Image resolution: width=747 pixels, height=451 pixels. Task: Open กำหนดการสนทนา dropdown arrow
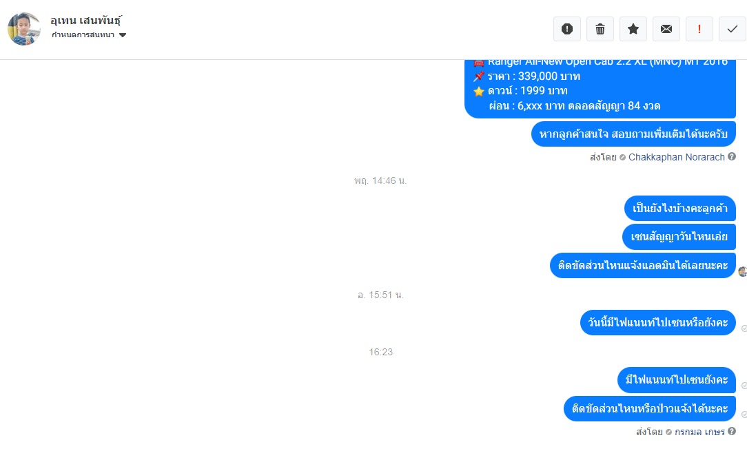tap(123, 34)
